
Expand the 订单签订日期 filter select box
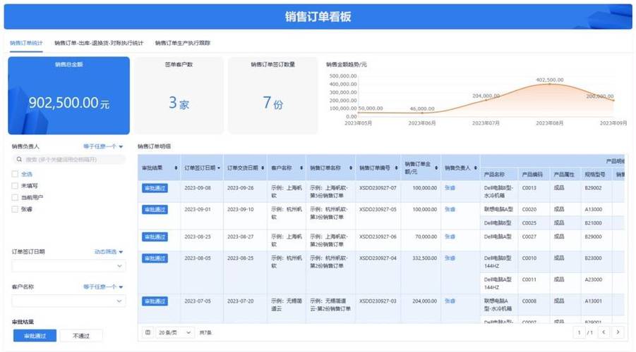tap(68, 266)
